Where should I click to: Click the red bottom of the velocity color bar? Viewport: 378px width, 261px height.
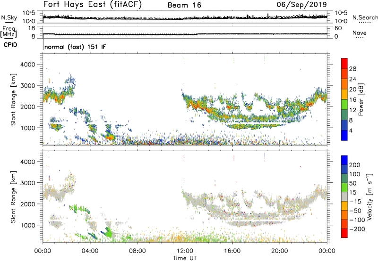(344, 233)
